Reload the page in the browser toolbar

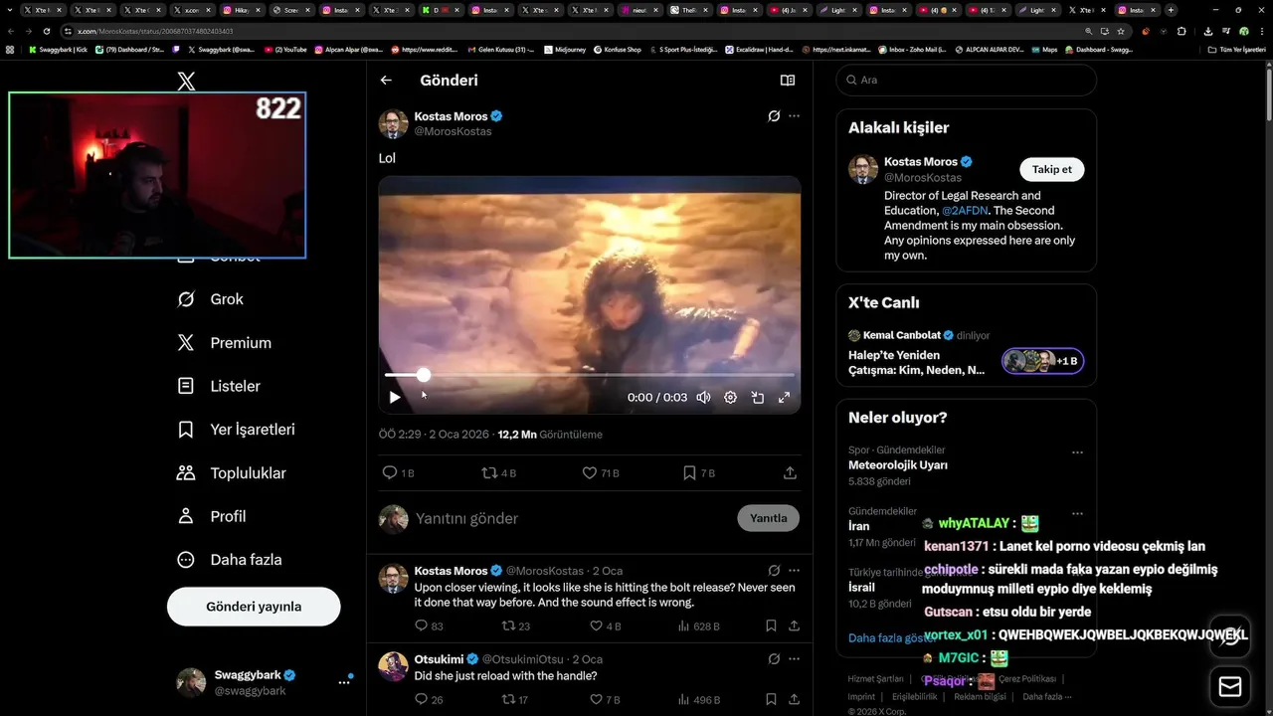(46, 31)
